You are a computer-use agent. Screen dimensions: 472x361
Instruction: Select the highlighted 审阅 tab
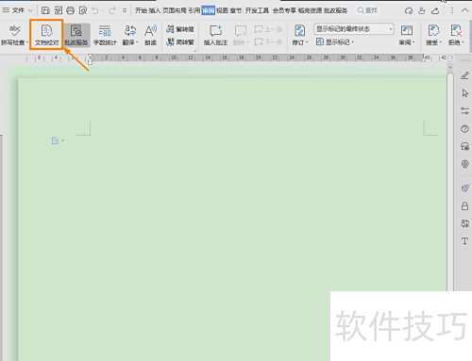tap(208, 10)
